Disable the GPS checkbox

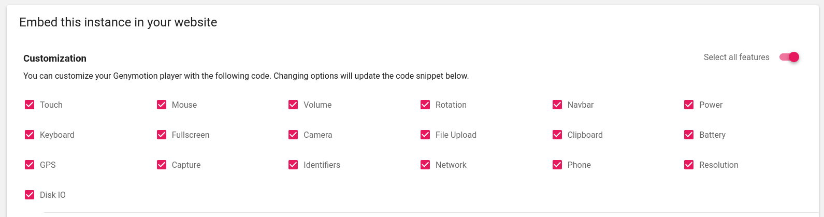pyautogui.click(x=30, y=165)
